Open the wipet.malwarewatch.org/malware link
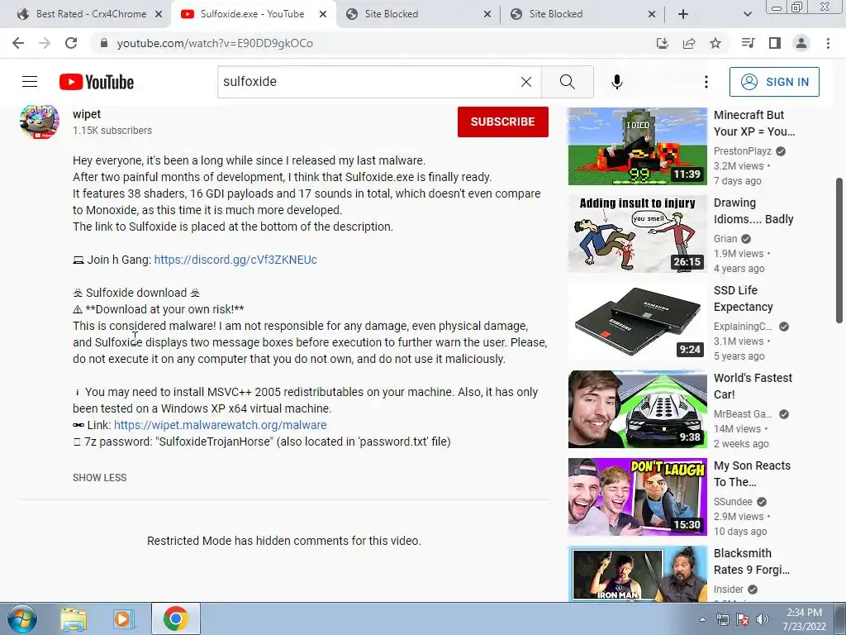 (220, 425)
